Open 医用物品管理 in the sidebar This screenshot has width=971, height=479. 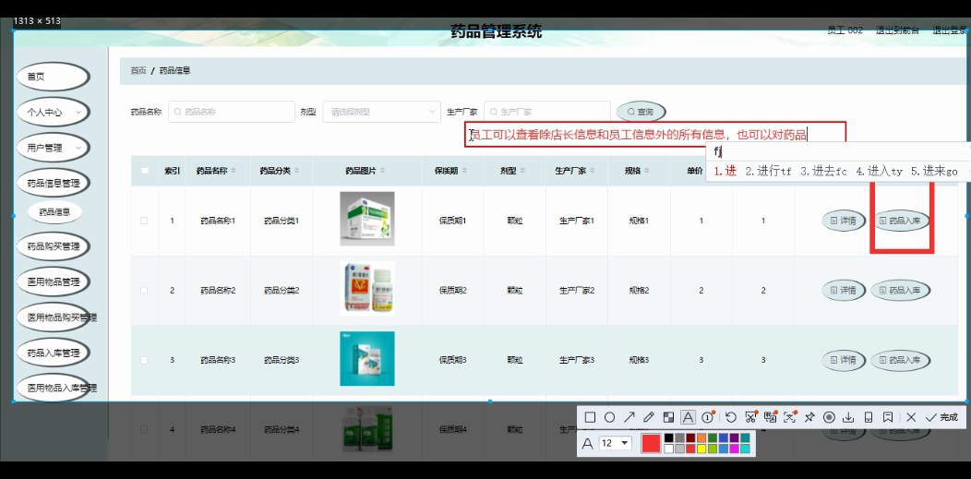tap(54, 282)
